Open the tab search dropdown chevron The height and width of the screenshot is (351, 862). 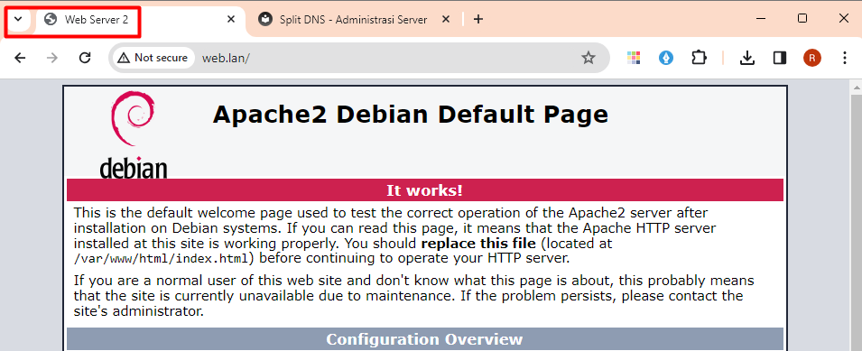click(x=18, y=19)
